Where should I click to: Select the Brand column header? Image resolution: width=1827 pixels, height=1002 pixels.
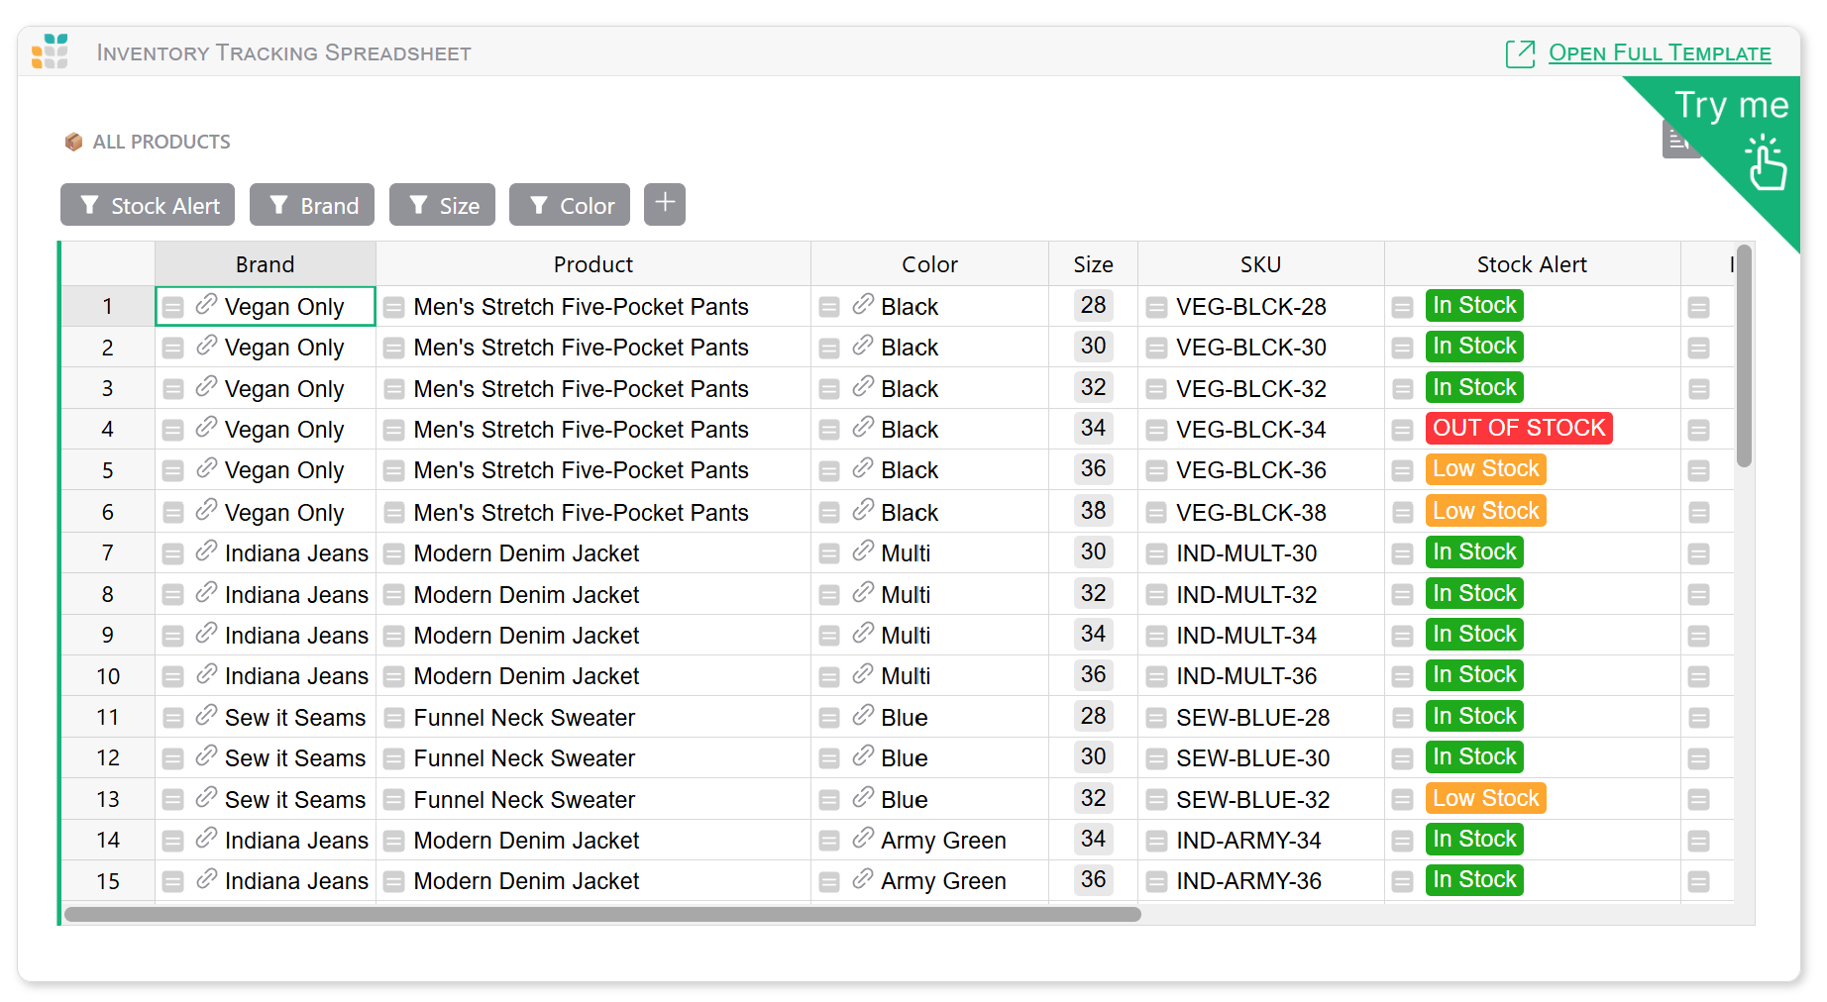[266, 264]
